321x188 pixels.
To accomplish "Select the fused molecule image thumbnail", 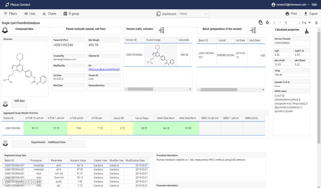I will click(160, 55).
